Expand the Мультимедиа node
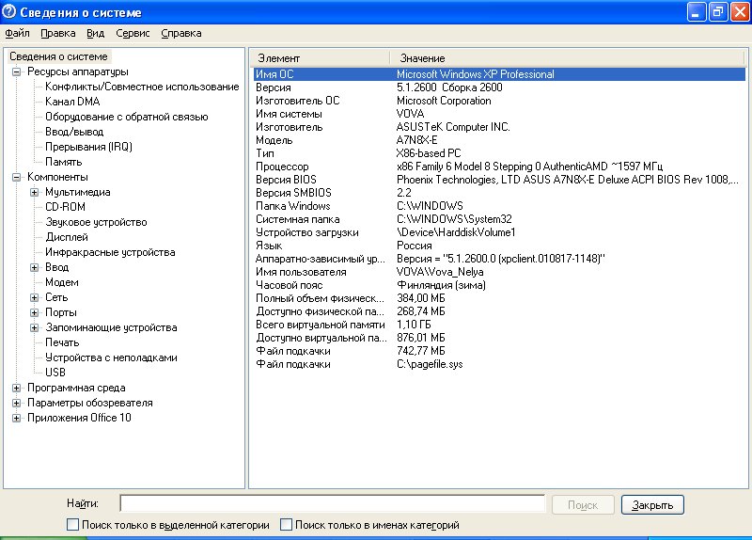 (34, 193)
